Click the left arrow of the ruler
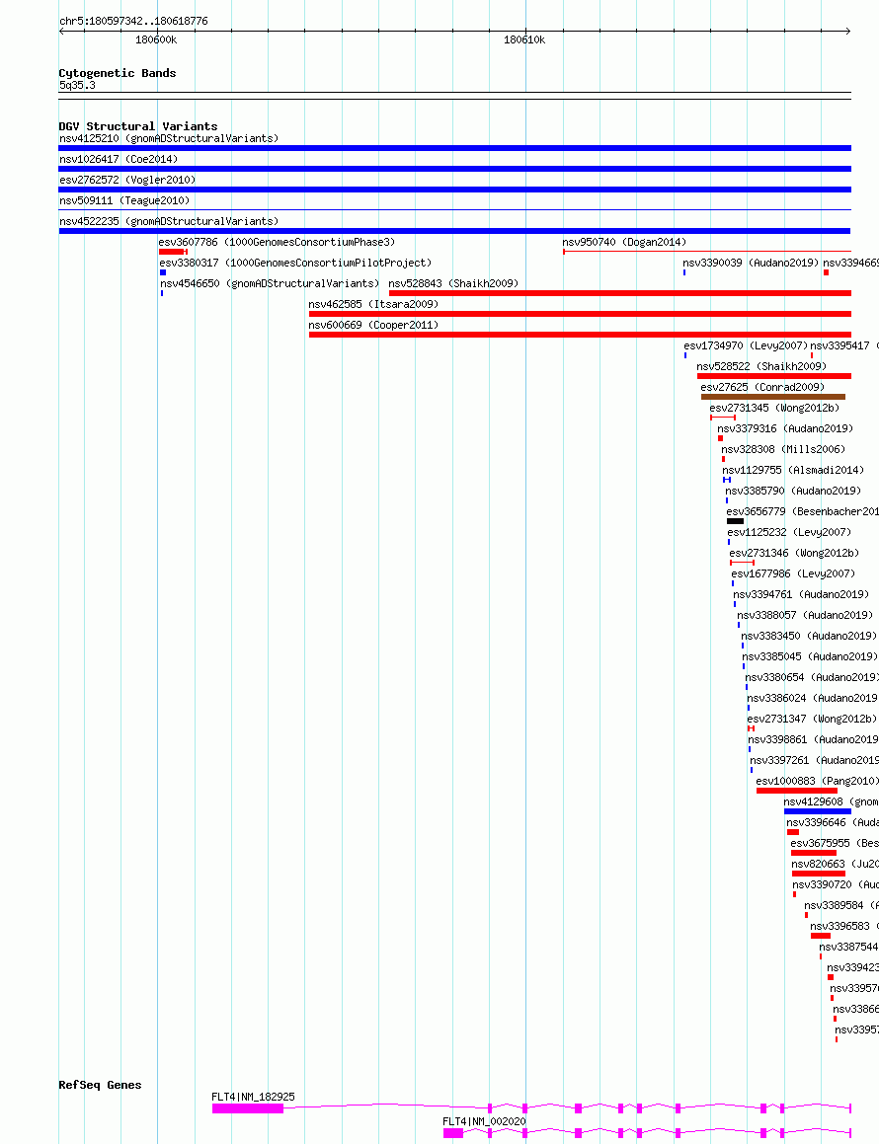The image size is (879, 1144). [x=62, y=32]
